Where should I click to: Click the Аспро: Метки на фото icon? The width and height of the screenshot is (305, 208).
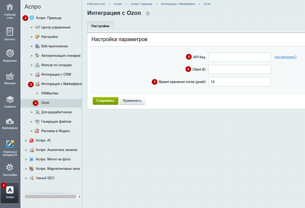(x=31, y=159)
